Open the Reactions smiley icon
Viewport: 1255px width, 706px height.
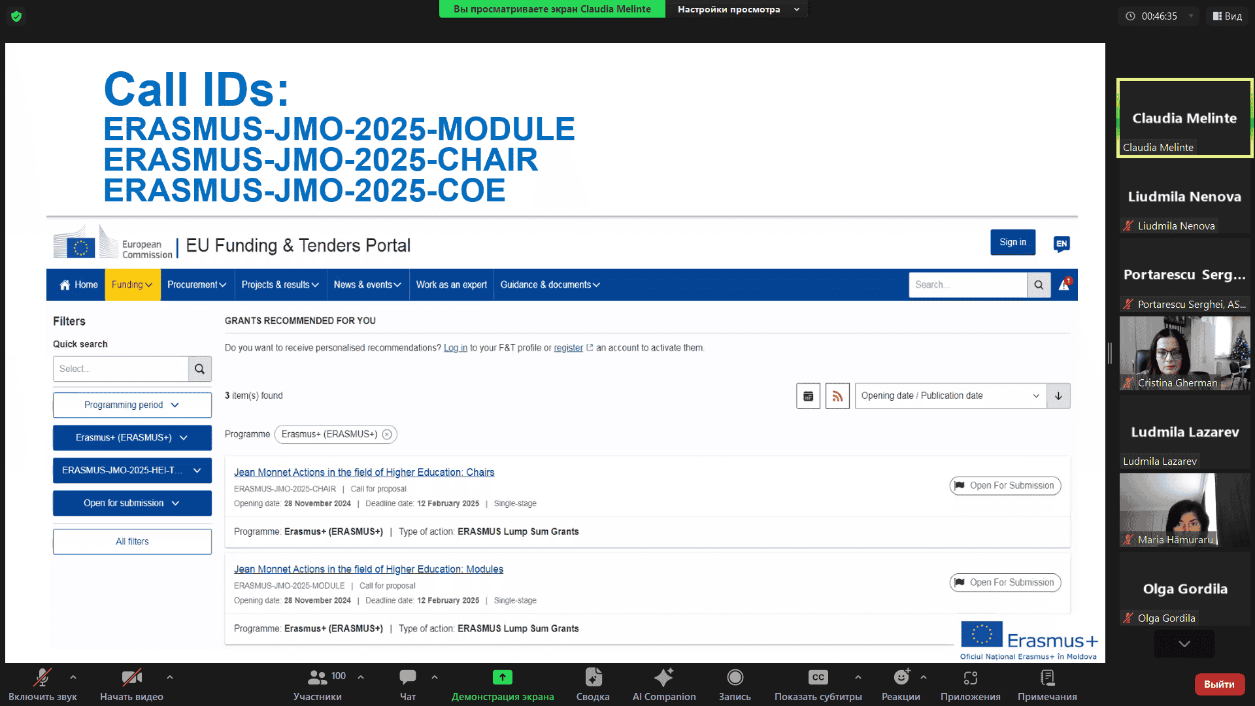pyautogui.click(x=901, y=677)
